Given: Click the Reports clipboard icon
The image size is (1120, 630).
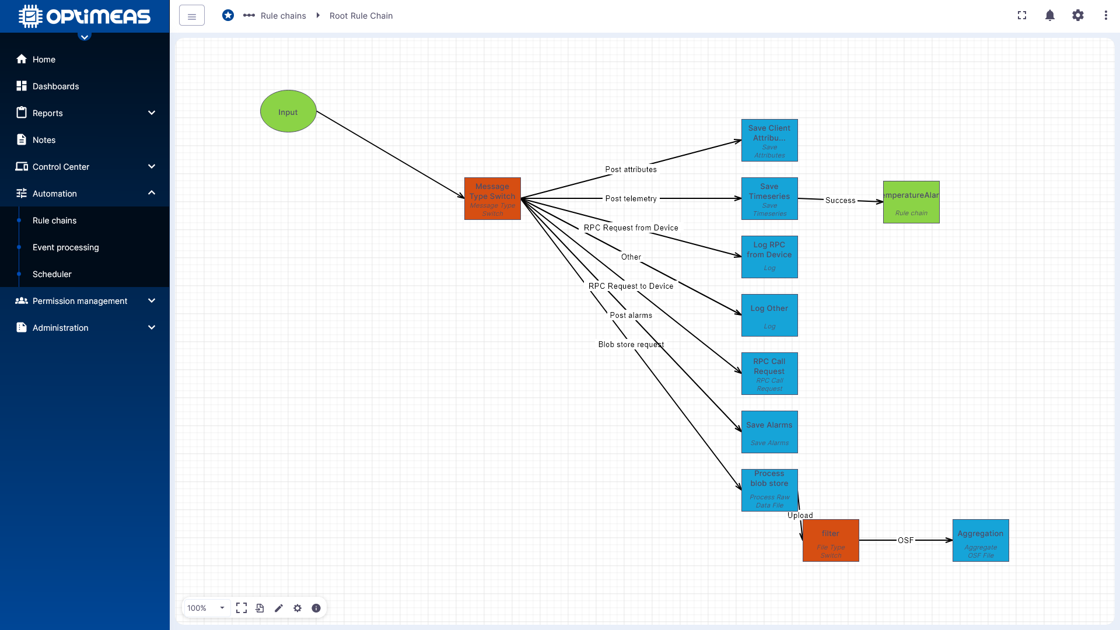Looking at the screenshot, I should 22,113.
